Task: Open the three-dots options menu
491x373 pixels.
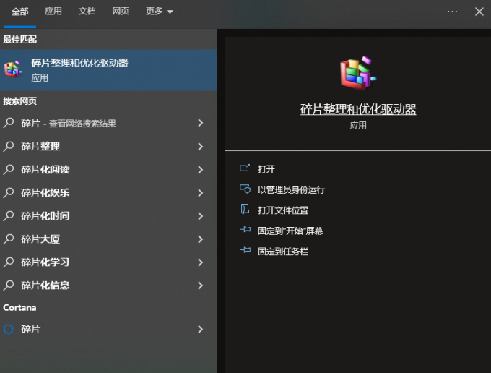Action: click(452, 12)
